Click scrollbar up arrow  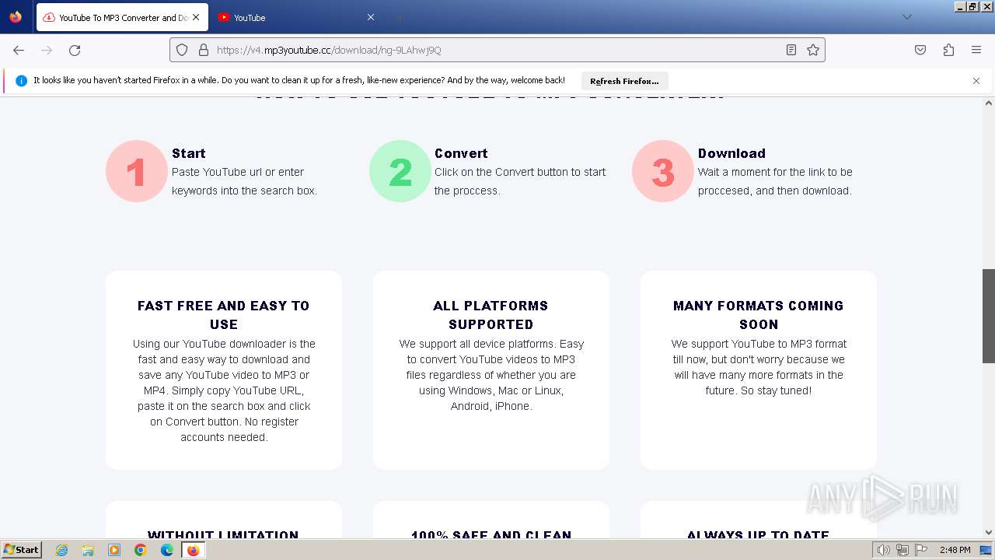(989, 103)
